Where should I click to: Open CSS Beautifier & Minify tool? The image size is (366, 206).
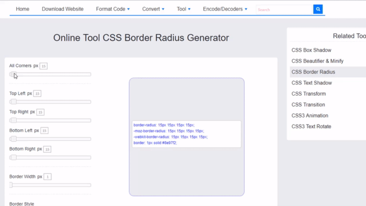[317, 61]
